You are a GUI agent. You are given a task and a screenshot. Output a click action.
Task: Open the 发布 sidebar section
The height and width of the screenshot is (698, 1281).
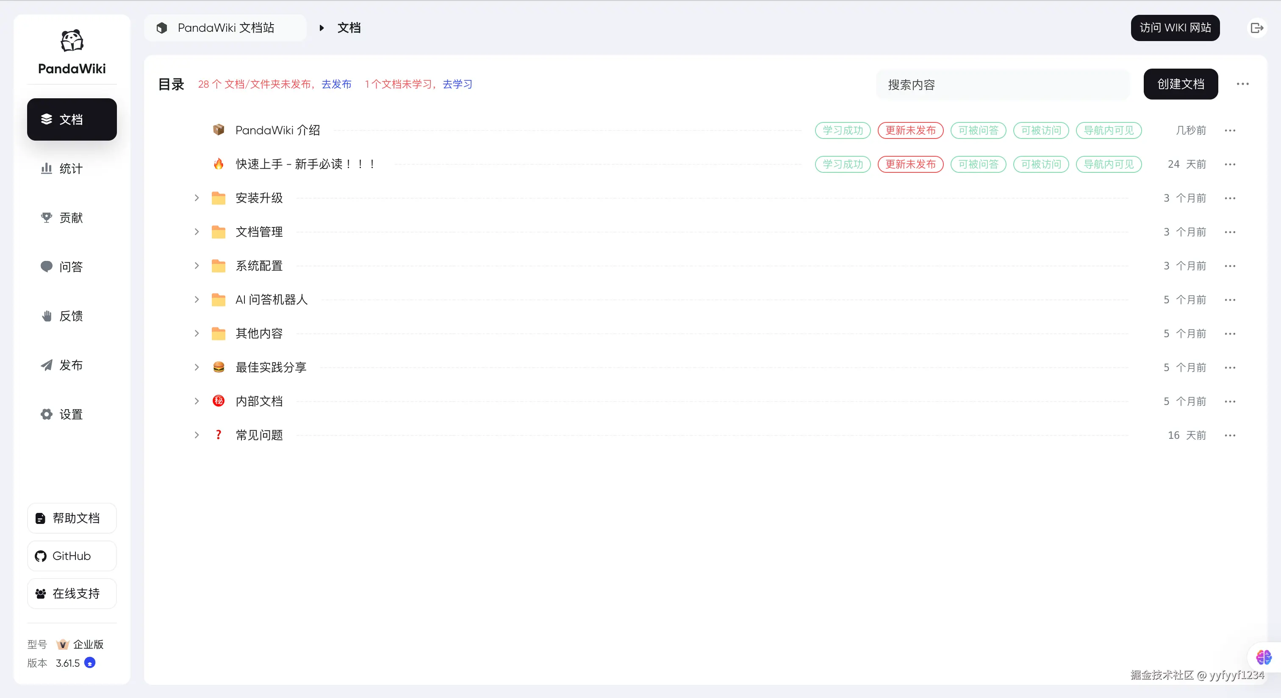[x=72, y=365]
